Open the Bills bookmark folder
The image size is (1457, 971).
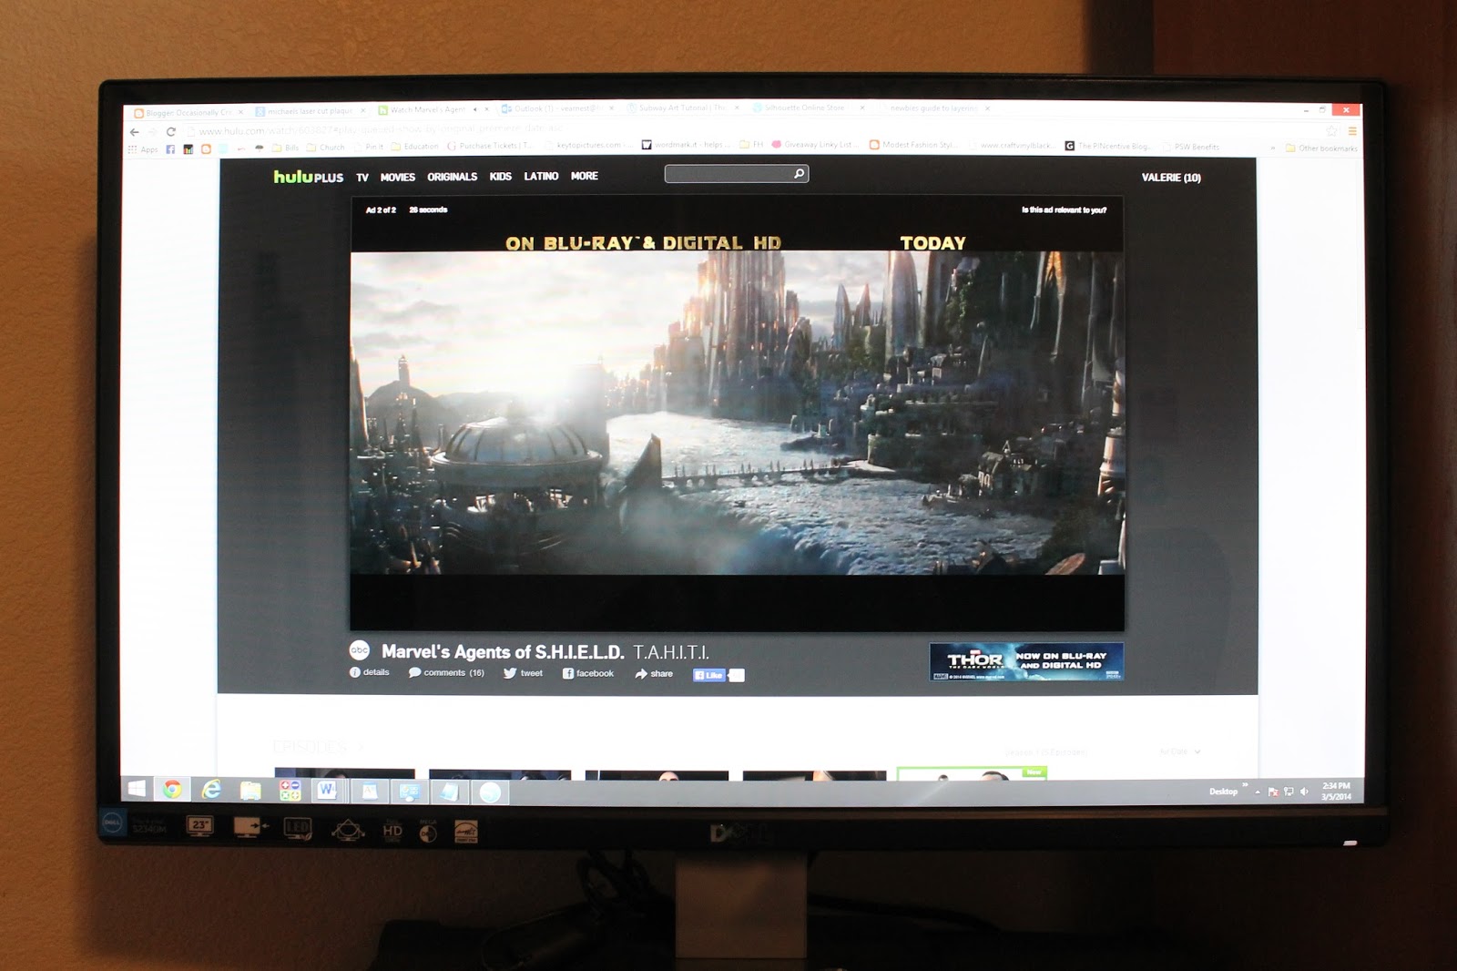point(286,148)
